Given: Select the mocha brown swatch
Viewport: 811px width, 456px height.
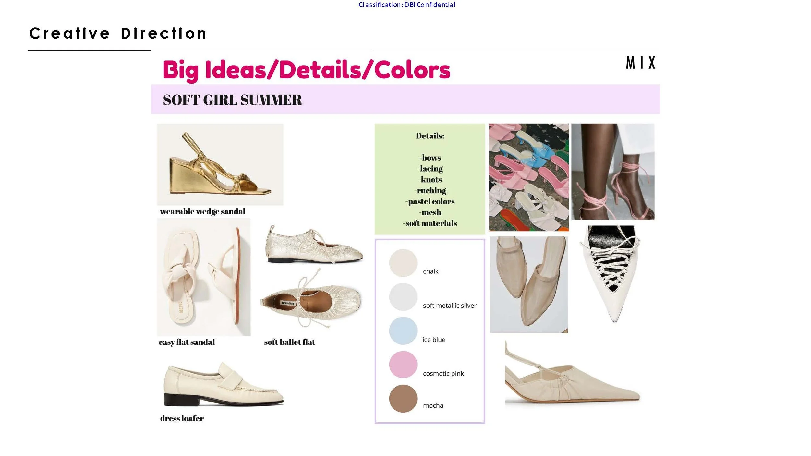Looking at the screenshot, I should coord(403,399).
